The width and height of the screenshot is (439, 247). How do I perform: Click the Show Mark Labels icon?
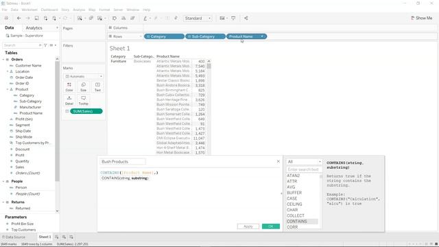pyautogui.click(x=167, y=19)
